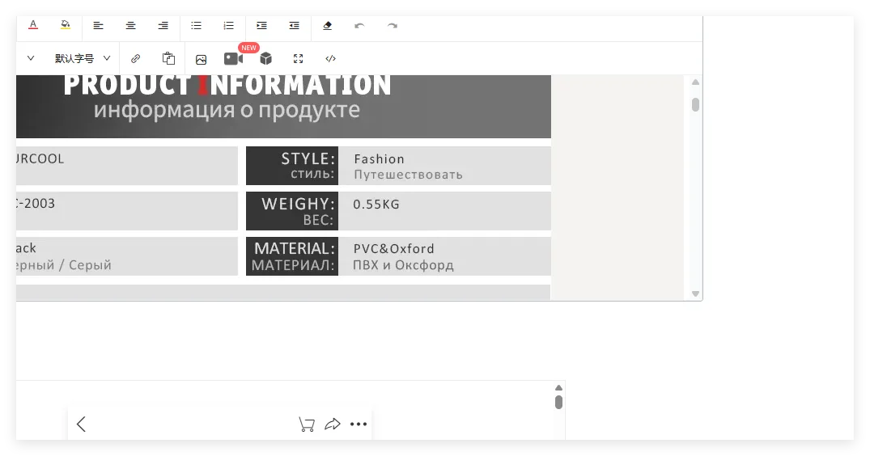Click the 'Путешествовать' text
870x456 pixels.
[x=408, y=175]
